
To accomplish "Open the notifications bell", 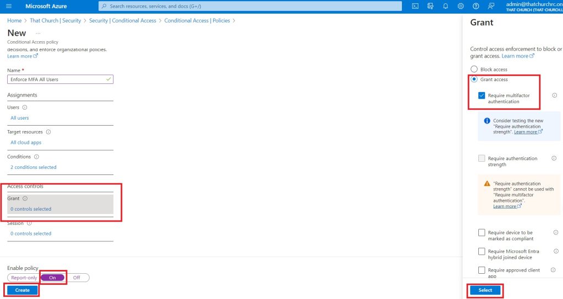I will 445,6.
